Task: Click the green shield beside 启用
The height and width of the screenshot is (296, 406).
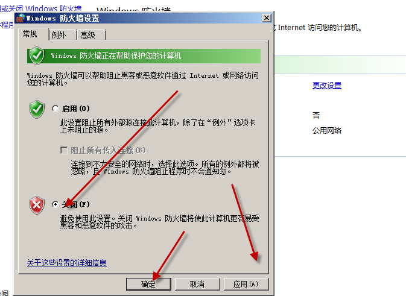Action: [x=37, y=109]
